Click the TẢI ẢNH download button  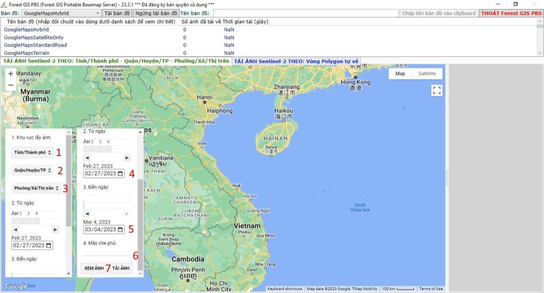click(121, 269)
